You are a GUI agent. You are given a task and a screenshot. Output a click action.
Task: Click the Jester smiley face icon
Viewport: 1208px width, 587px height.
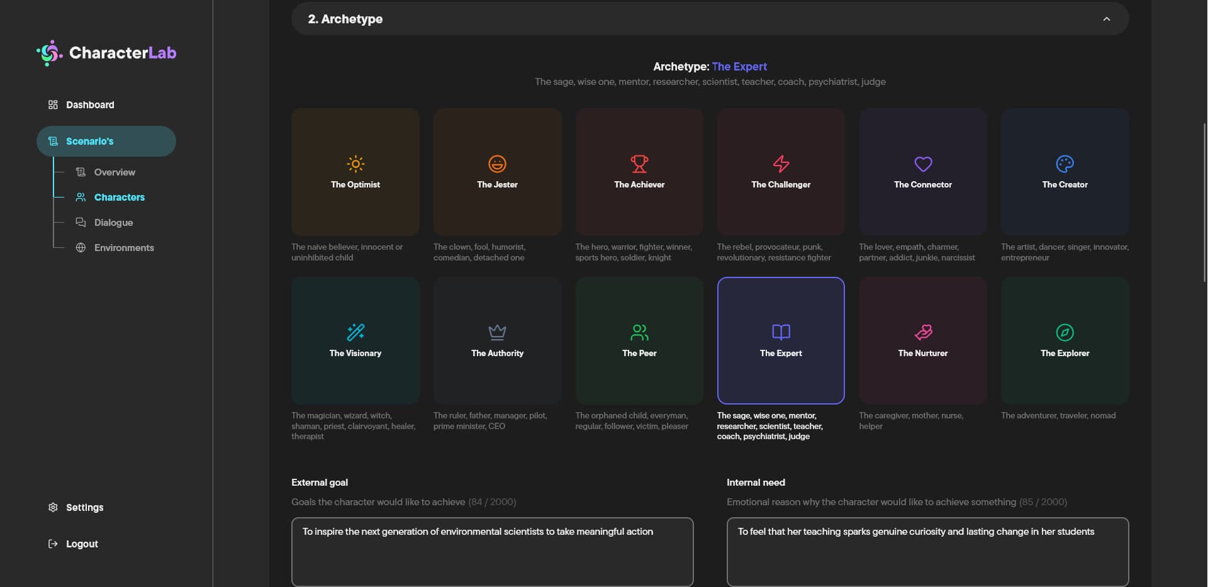tap(497, 164)
